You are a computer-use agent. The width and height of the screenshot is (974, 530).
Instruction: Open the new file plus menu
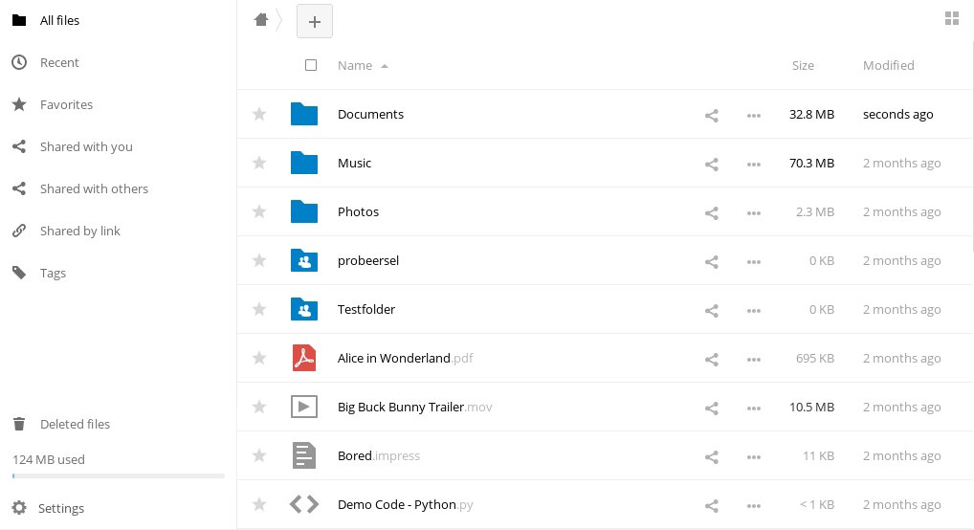click(315, 21)
